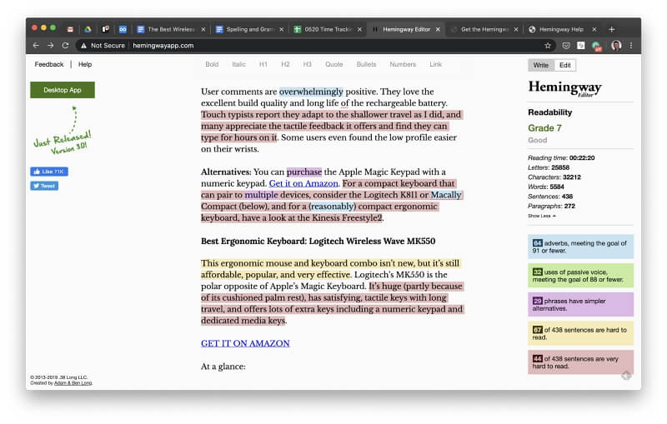Open Chrome's three-dot menu
The height and width of the screenshot is (424, 667).
[631, 46]
